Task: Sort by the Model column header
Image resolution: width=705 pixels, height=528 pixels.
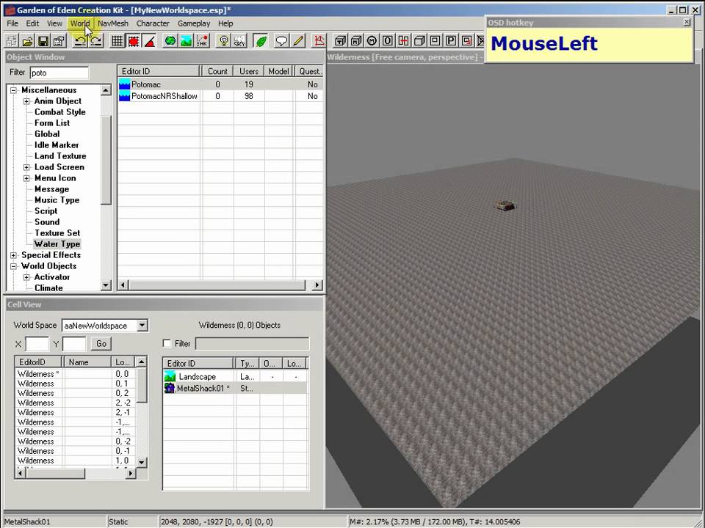Action: point(278,71)
